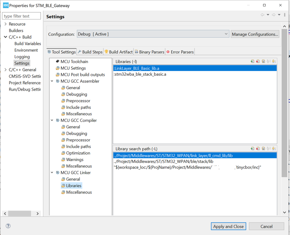Viewport: 290px width, 235px height.
Task: Click the horizontal scrollbar under the left tree
Action: (20, 214)
